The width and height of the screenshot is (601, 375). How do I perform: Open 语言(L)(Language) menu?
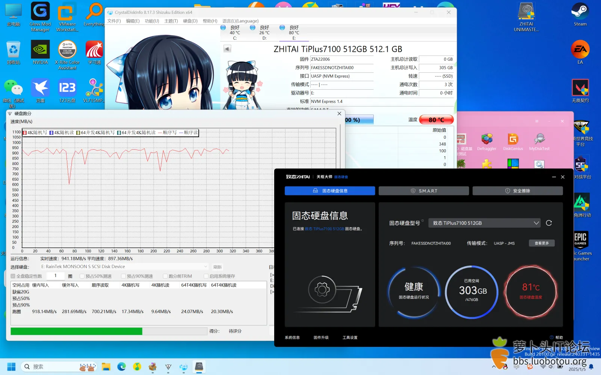click(x=240, y=21)
